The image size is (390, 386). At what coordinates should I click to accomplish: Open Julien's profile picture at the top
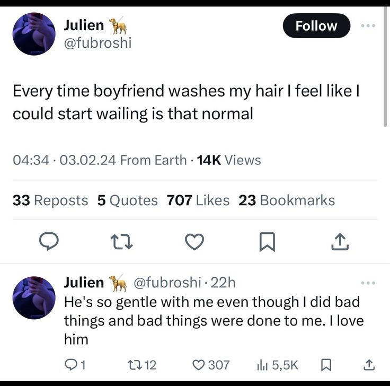pyautogui.click(x=34, y=34)
